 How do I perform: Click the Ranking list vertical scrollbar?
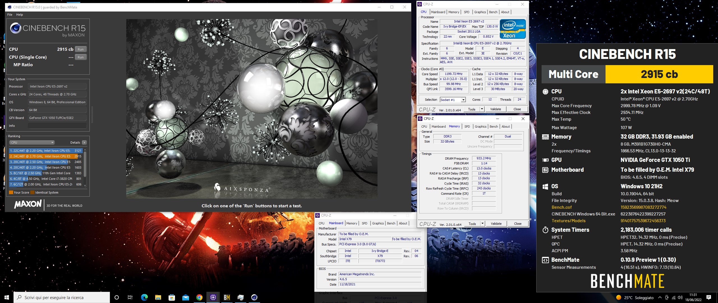tap(85, 168)
